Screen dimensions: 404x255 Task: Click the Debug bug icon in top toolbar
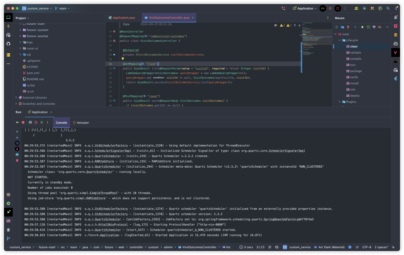330,8
